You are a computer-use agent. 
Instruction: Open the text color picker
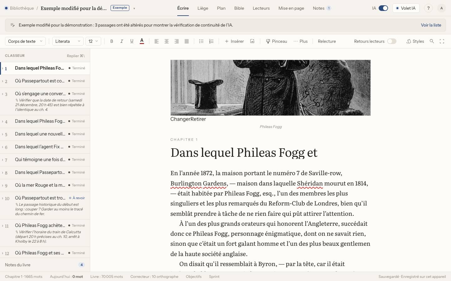pos(142,41)
